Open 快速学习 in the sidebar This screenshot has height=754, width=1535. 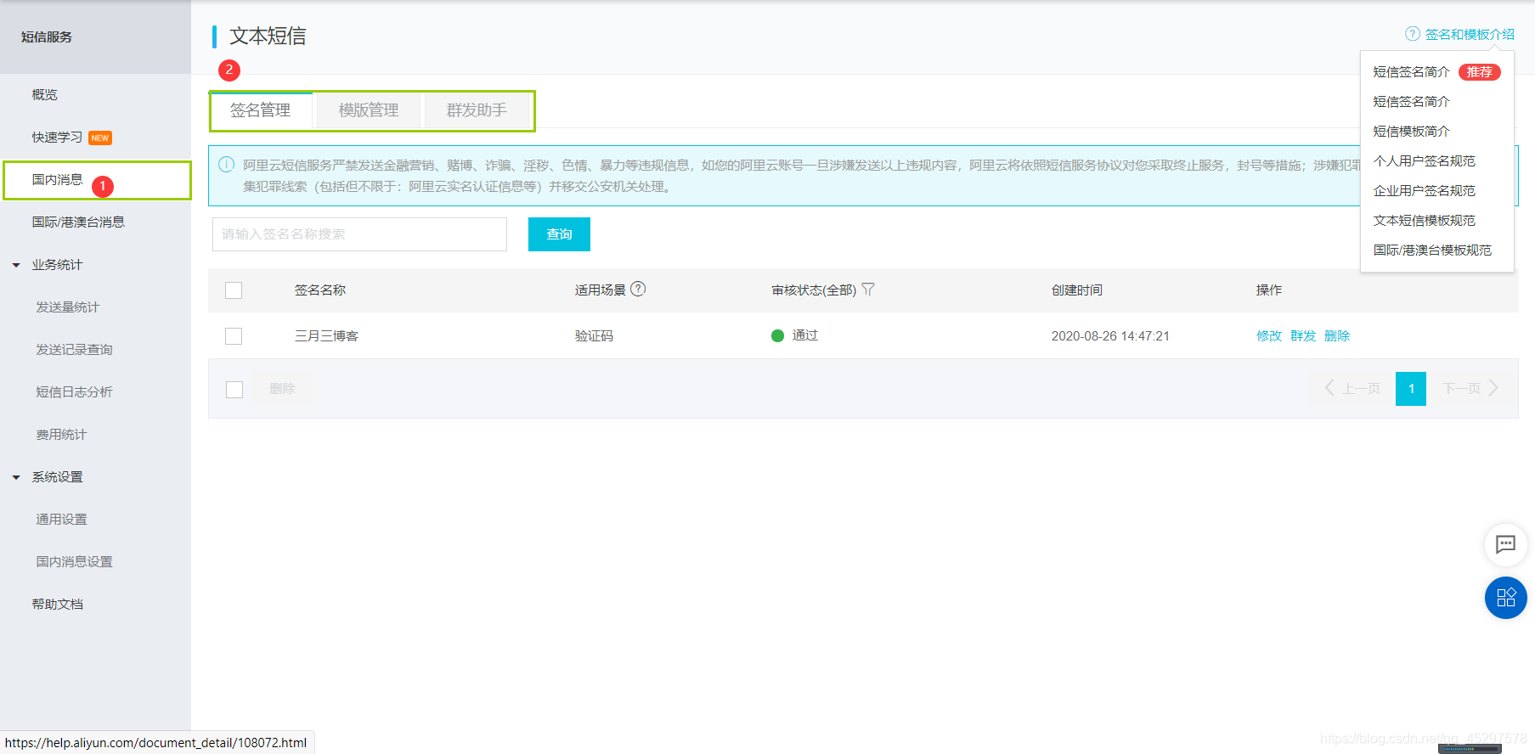click(58, 138)
